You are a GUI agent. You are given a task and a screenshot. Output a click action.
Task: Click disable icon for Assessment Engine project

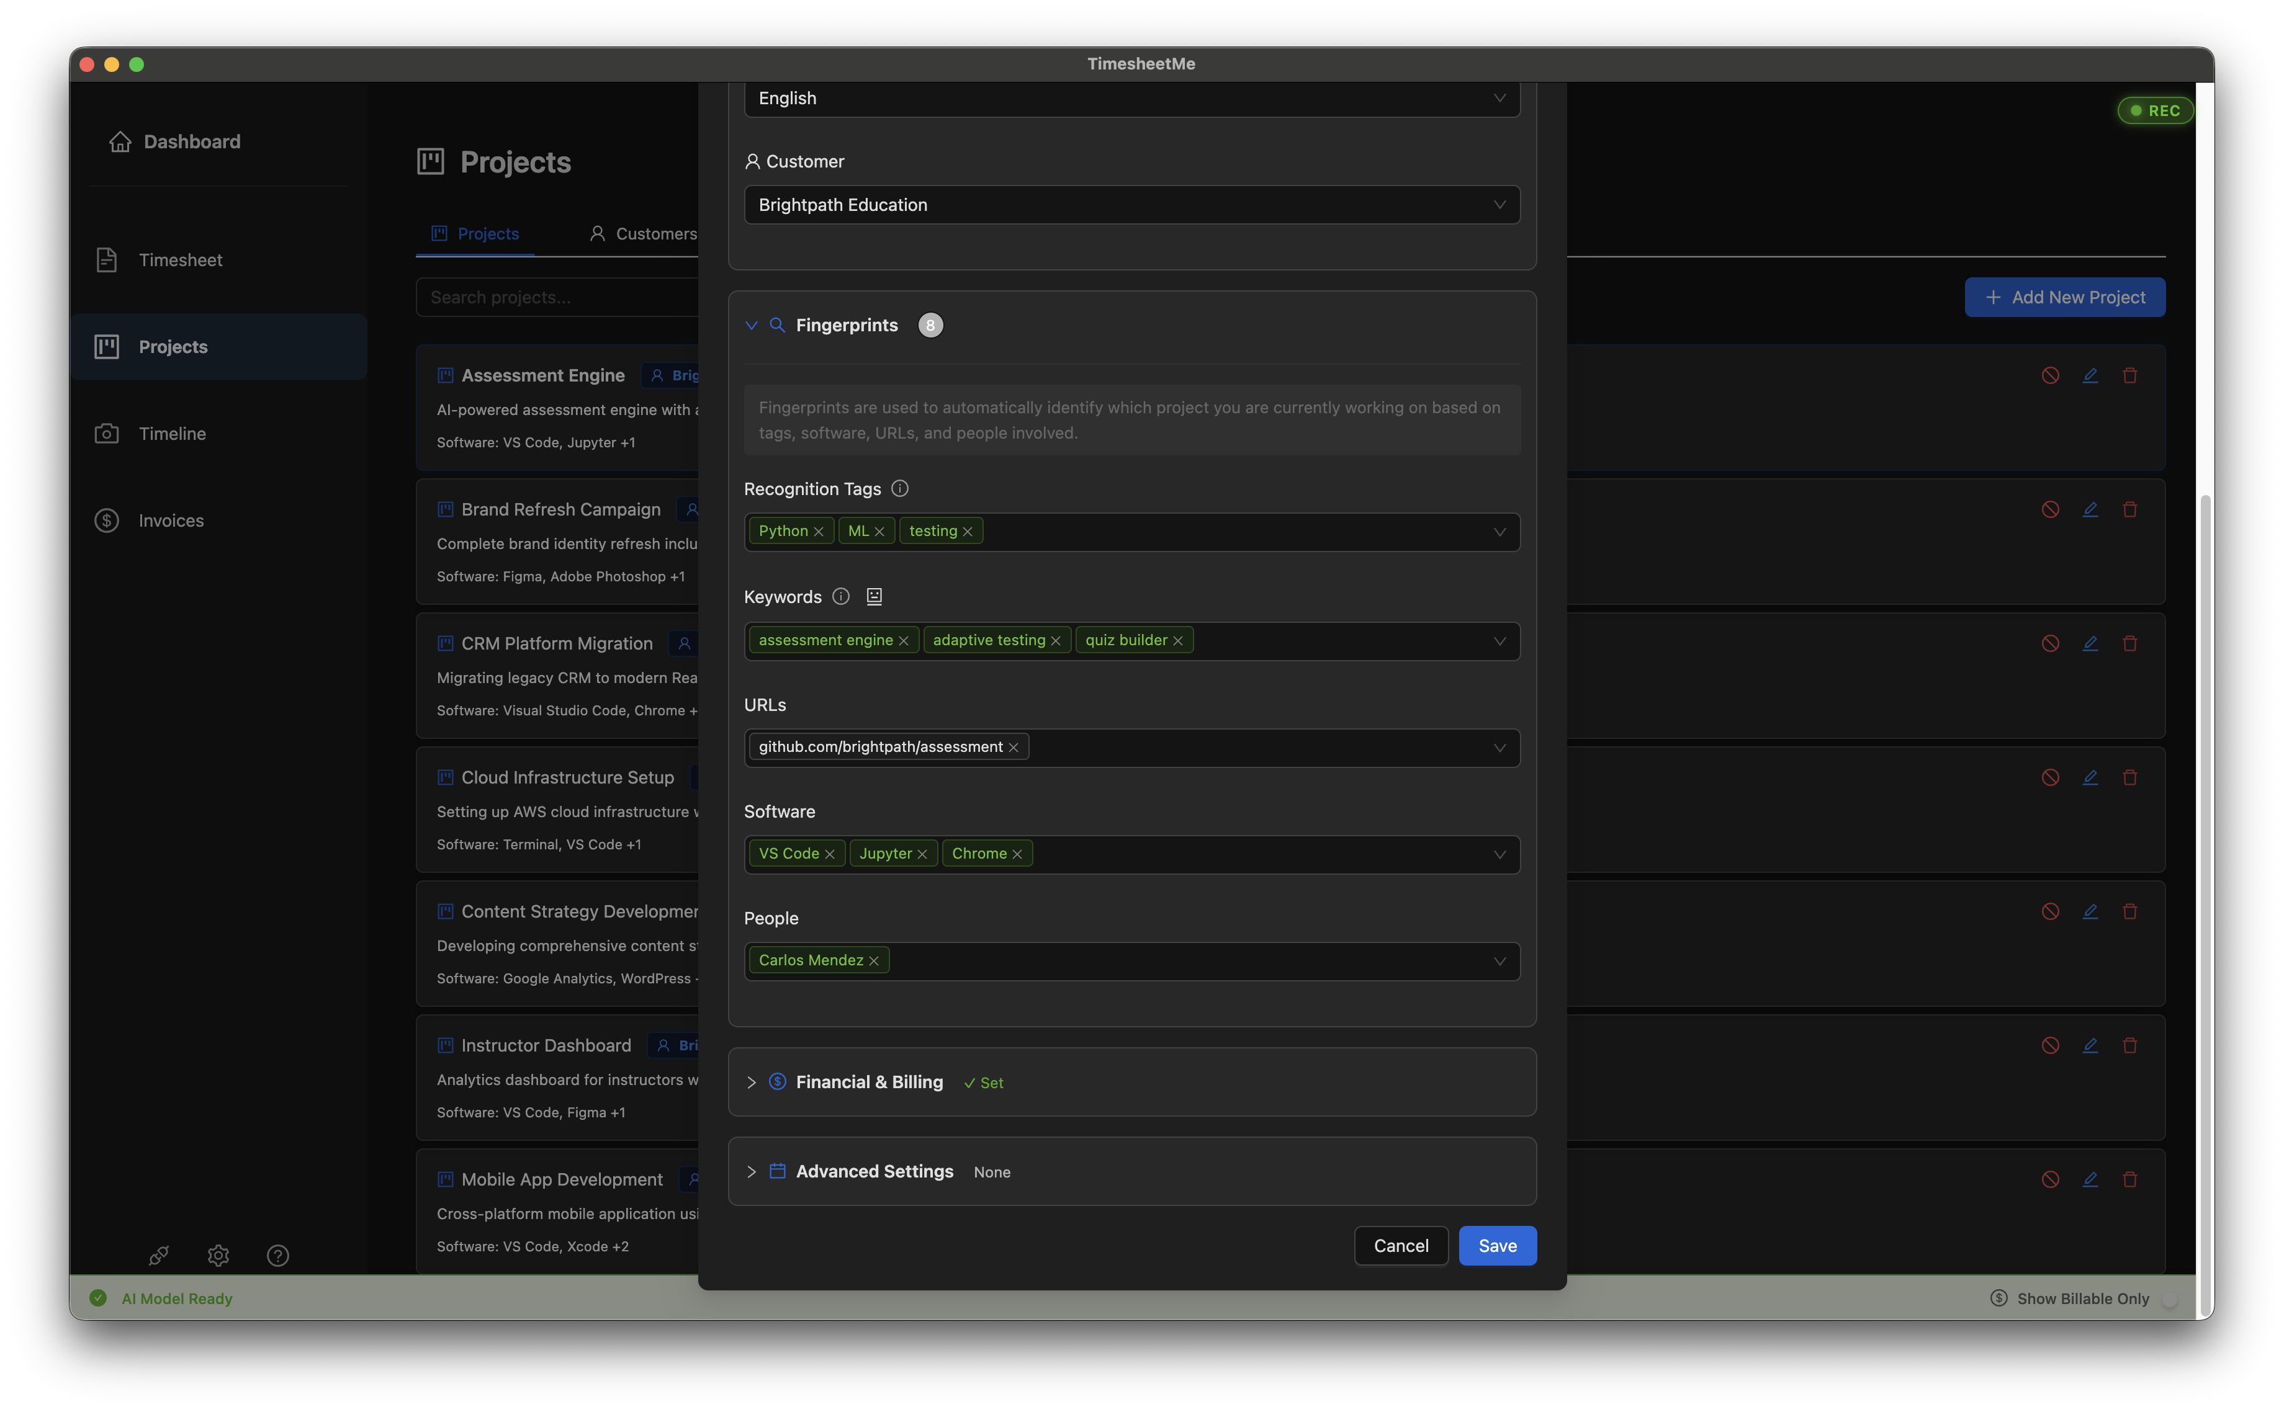pyautogui.click(x=2049, y=375)
